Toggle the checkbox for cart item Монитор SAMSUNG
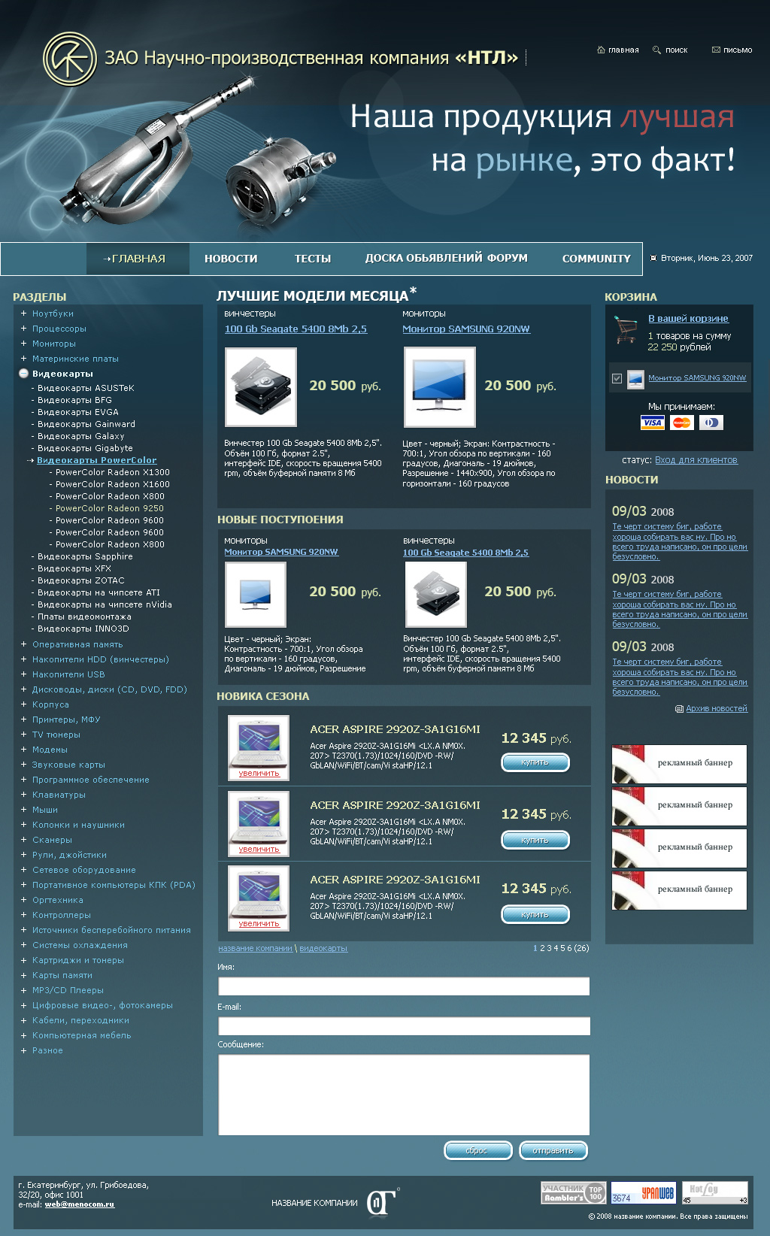Screen dimensions: 770x1236 tap(617, 379)
